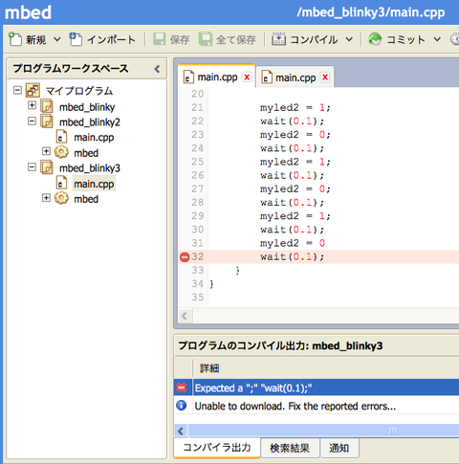The width and height of the screenshot is (459, 464).
Task: Collapse the マイプログラム tree root
Action: click(x=17, y=90)
